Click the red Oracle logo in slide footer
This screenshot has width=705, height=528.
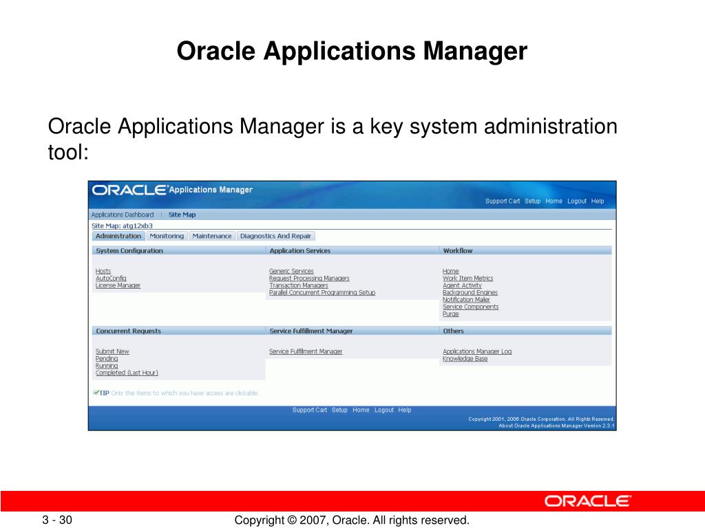588,501
